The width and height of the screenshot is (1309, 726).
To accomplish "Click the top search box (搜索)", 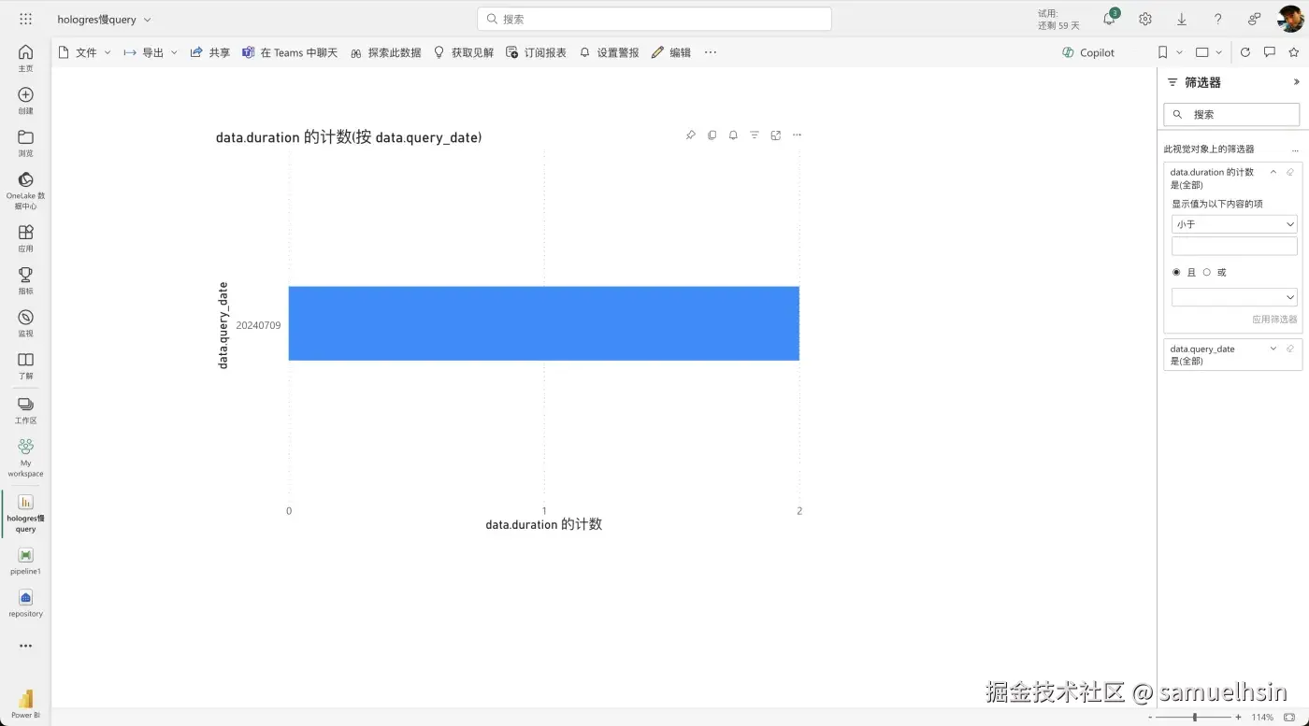I will click(654, 19).
